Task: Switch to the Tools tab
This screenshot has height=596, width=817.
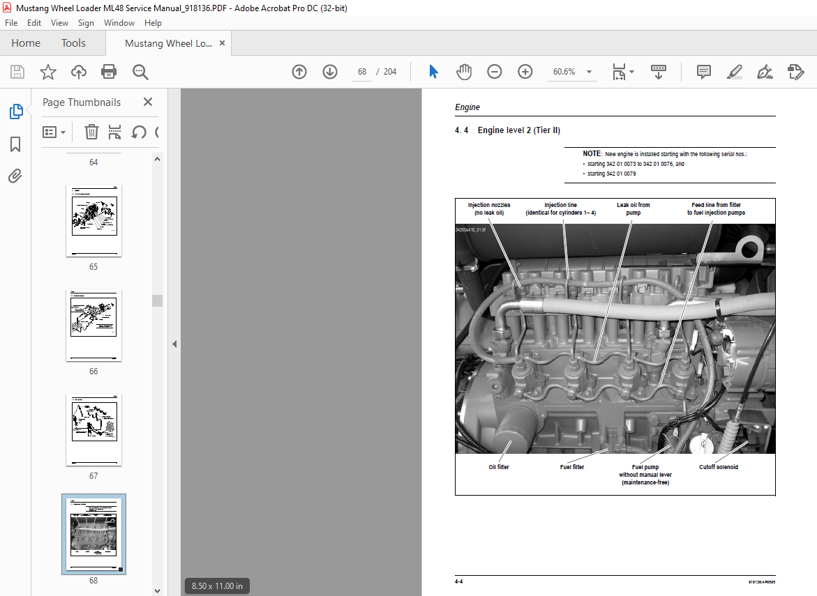Action: 73,43
